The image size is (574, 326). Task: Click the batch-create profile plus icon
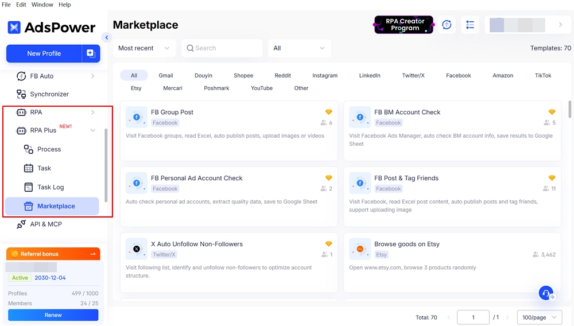tap(91, 53)
